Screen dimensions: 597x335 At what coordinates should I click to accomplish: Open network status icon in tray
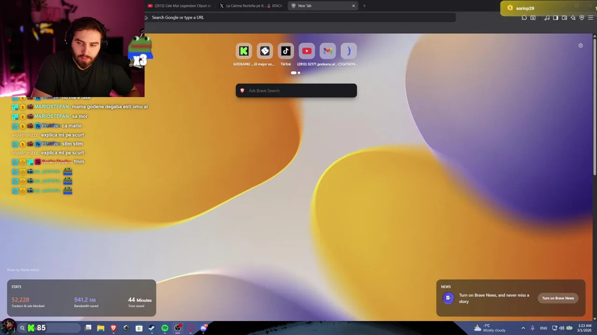[555, 328]
